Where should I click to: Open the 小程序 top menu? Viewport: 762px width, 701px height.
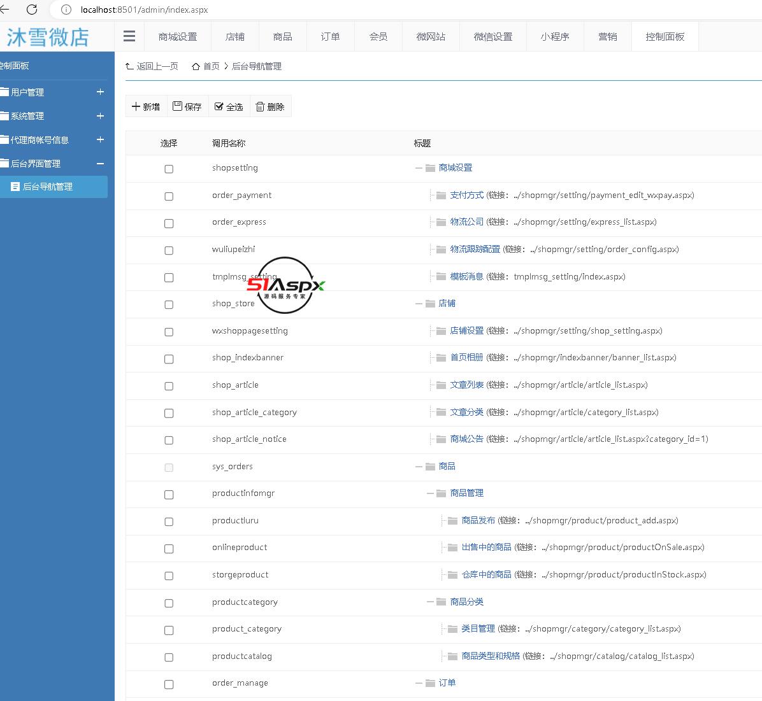tap(555, 36)
